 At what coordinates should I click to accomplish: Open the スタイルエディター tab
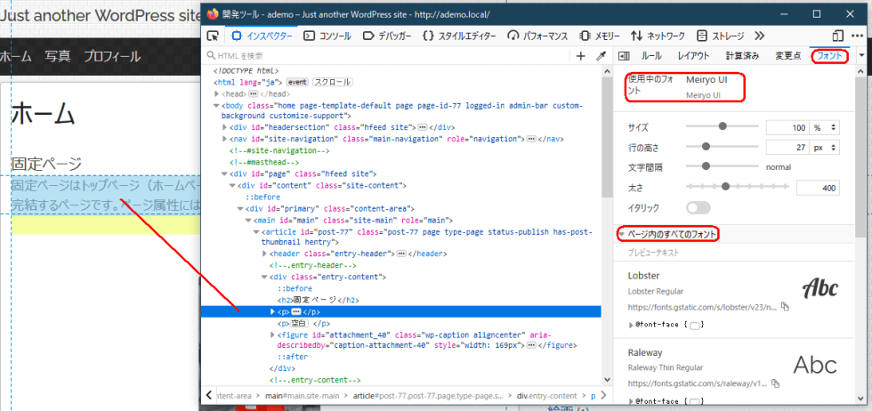point(459,36)
